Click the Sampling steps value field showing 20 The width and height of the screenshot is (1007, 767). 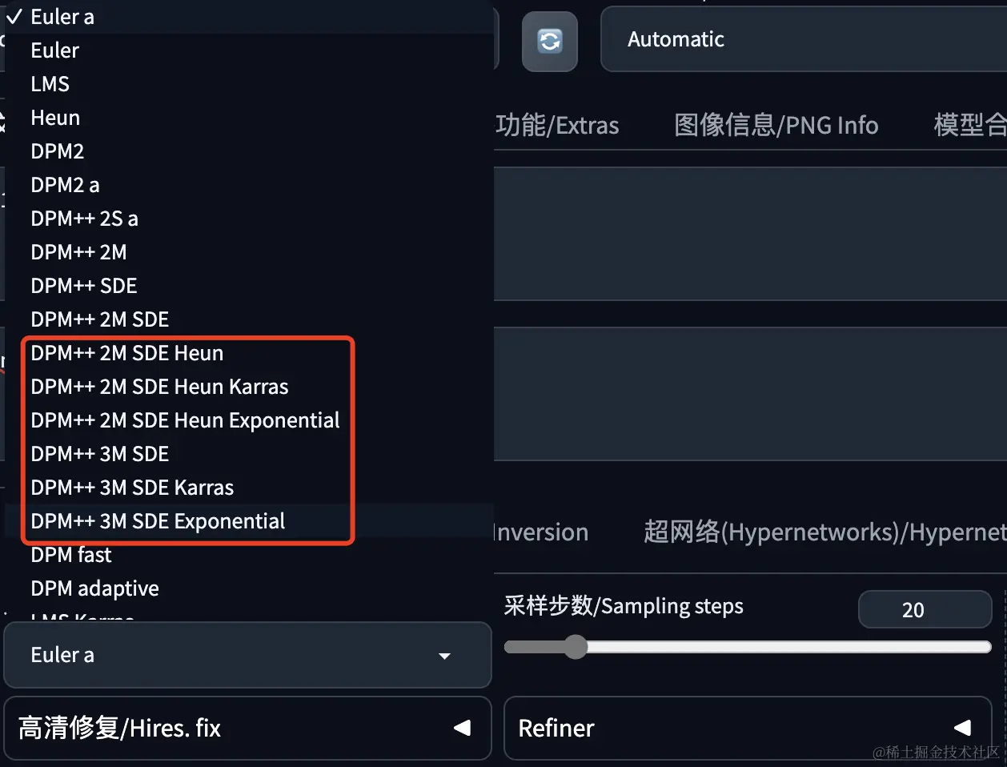(925, 609)
